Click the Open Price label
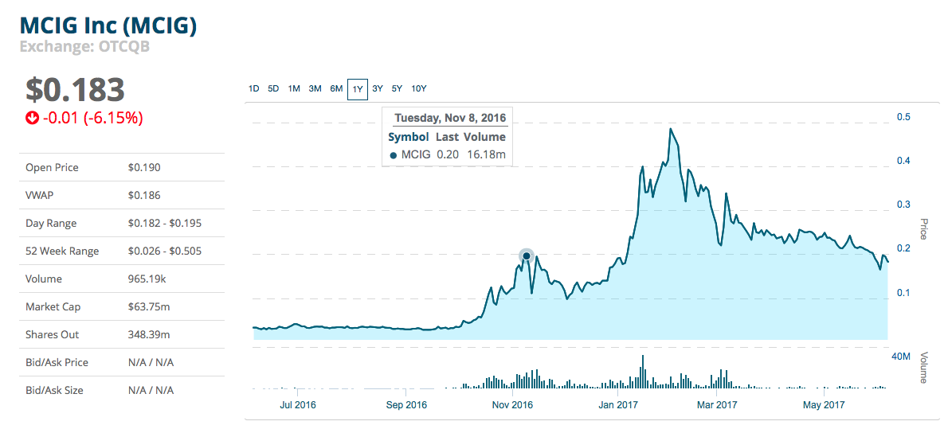Viewport: 948px width, 429px height. [x=52, y=167]
